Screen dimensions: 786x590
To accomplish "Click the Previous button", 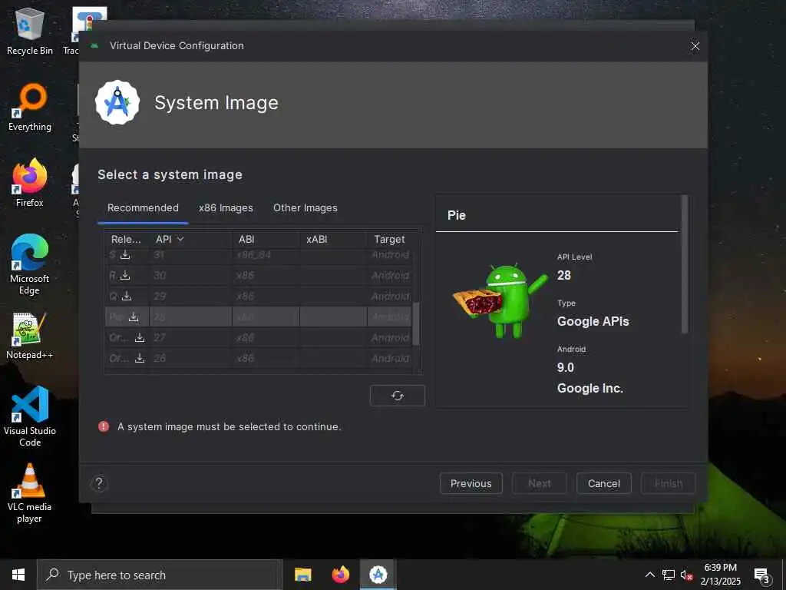I will pos(471,483).
